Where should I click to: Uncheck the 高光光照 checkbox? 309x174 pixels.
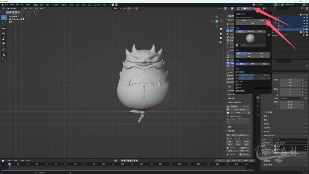237,90
